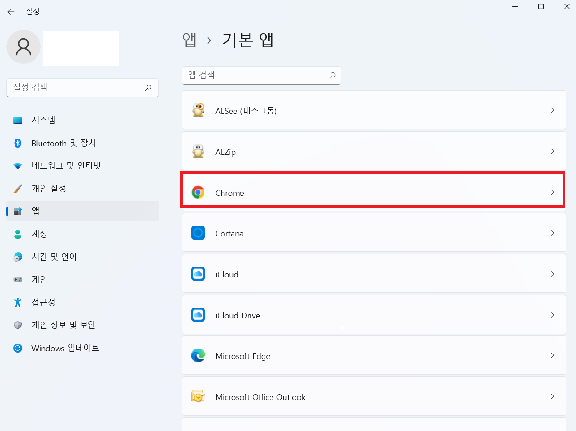Viewport: 576px width, 431px height.
Task: Expand the Microsoft Edge row chevron
Action: coord(552,355)
